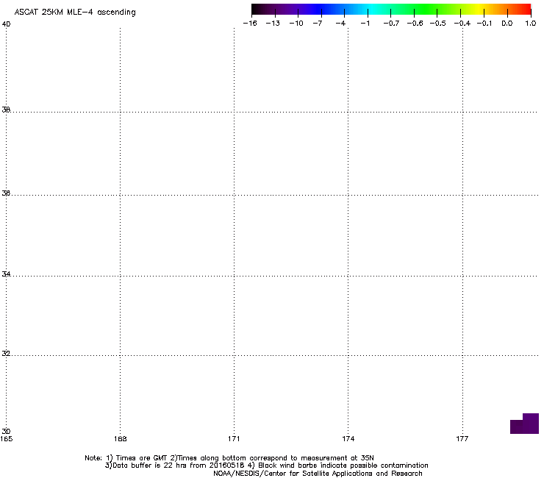Pick the red end of the color bar
The image size is (544, 478).
click(526, 10)
